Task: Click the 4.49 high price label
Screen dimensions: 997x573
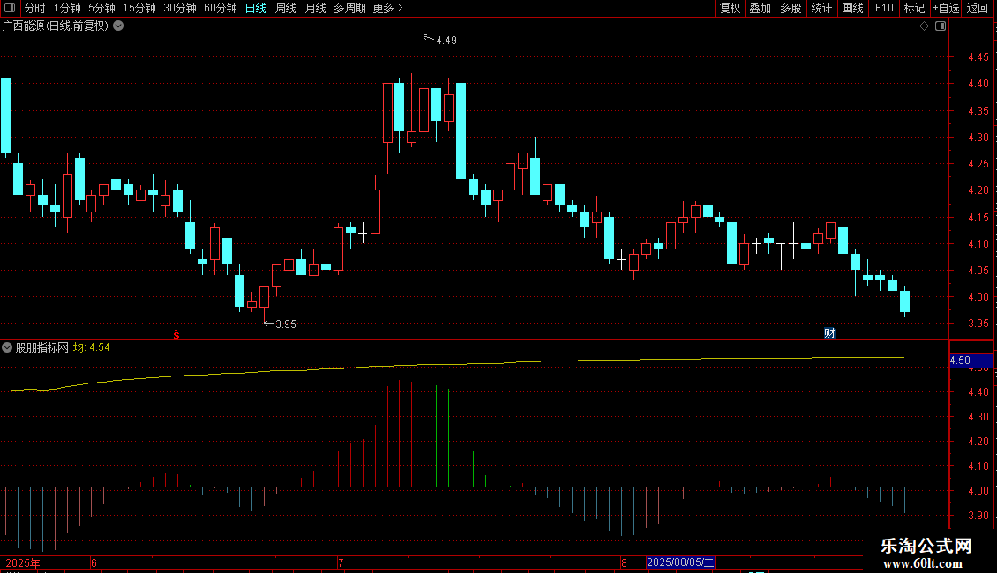Action: 446,41
